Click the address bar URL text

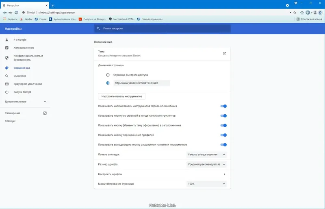56,13
